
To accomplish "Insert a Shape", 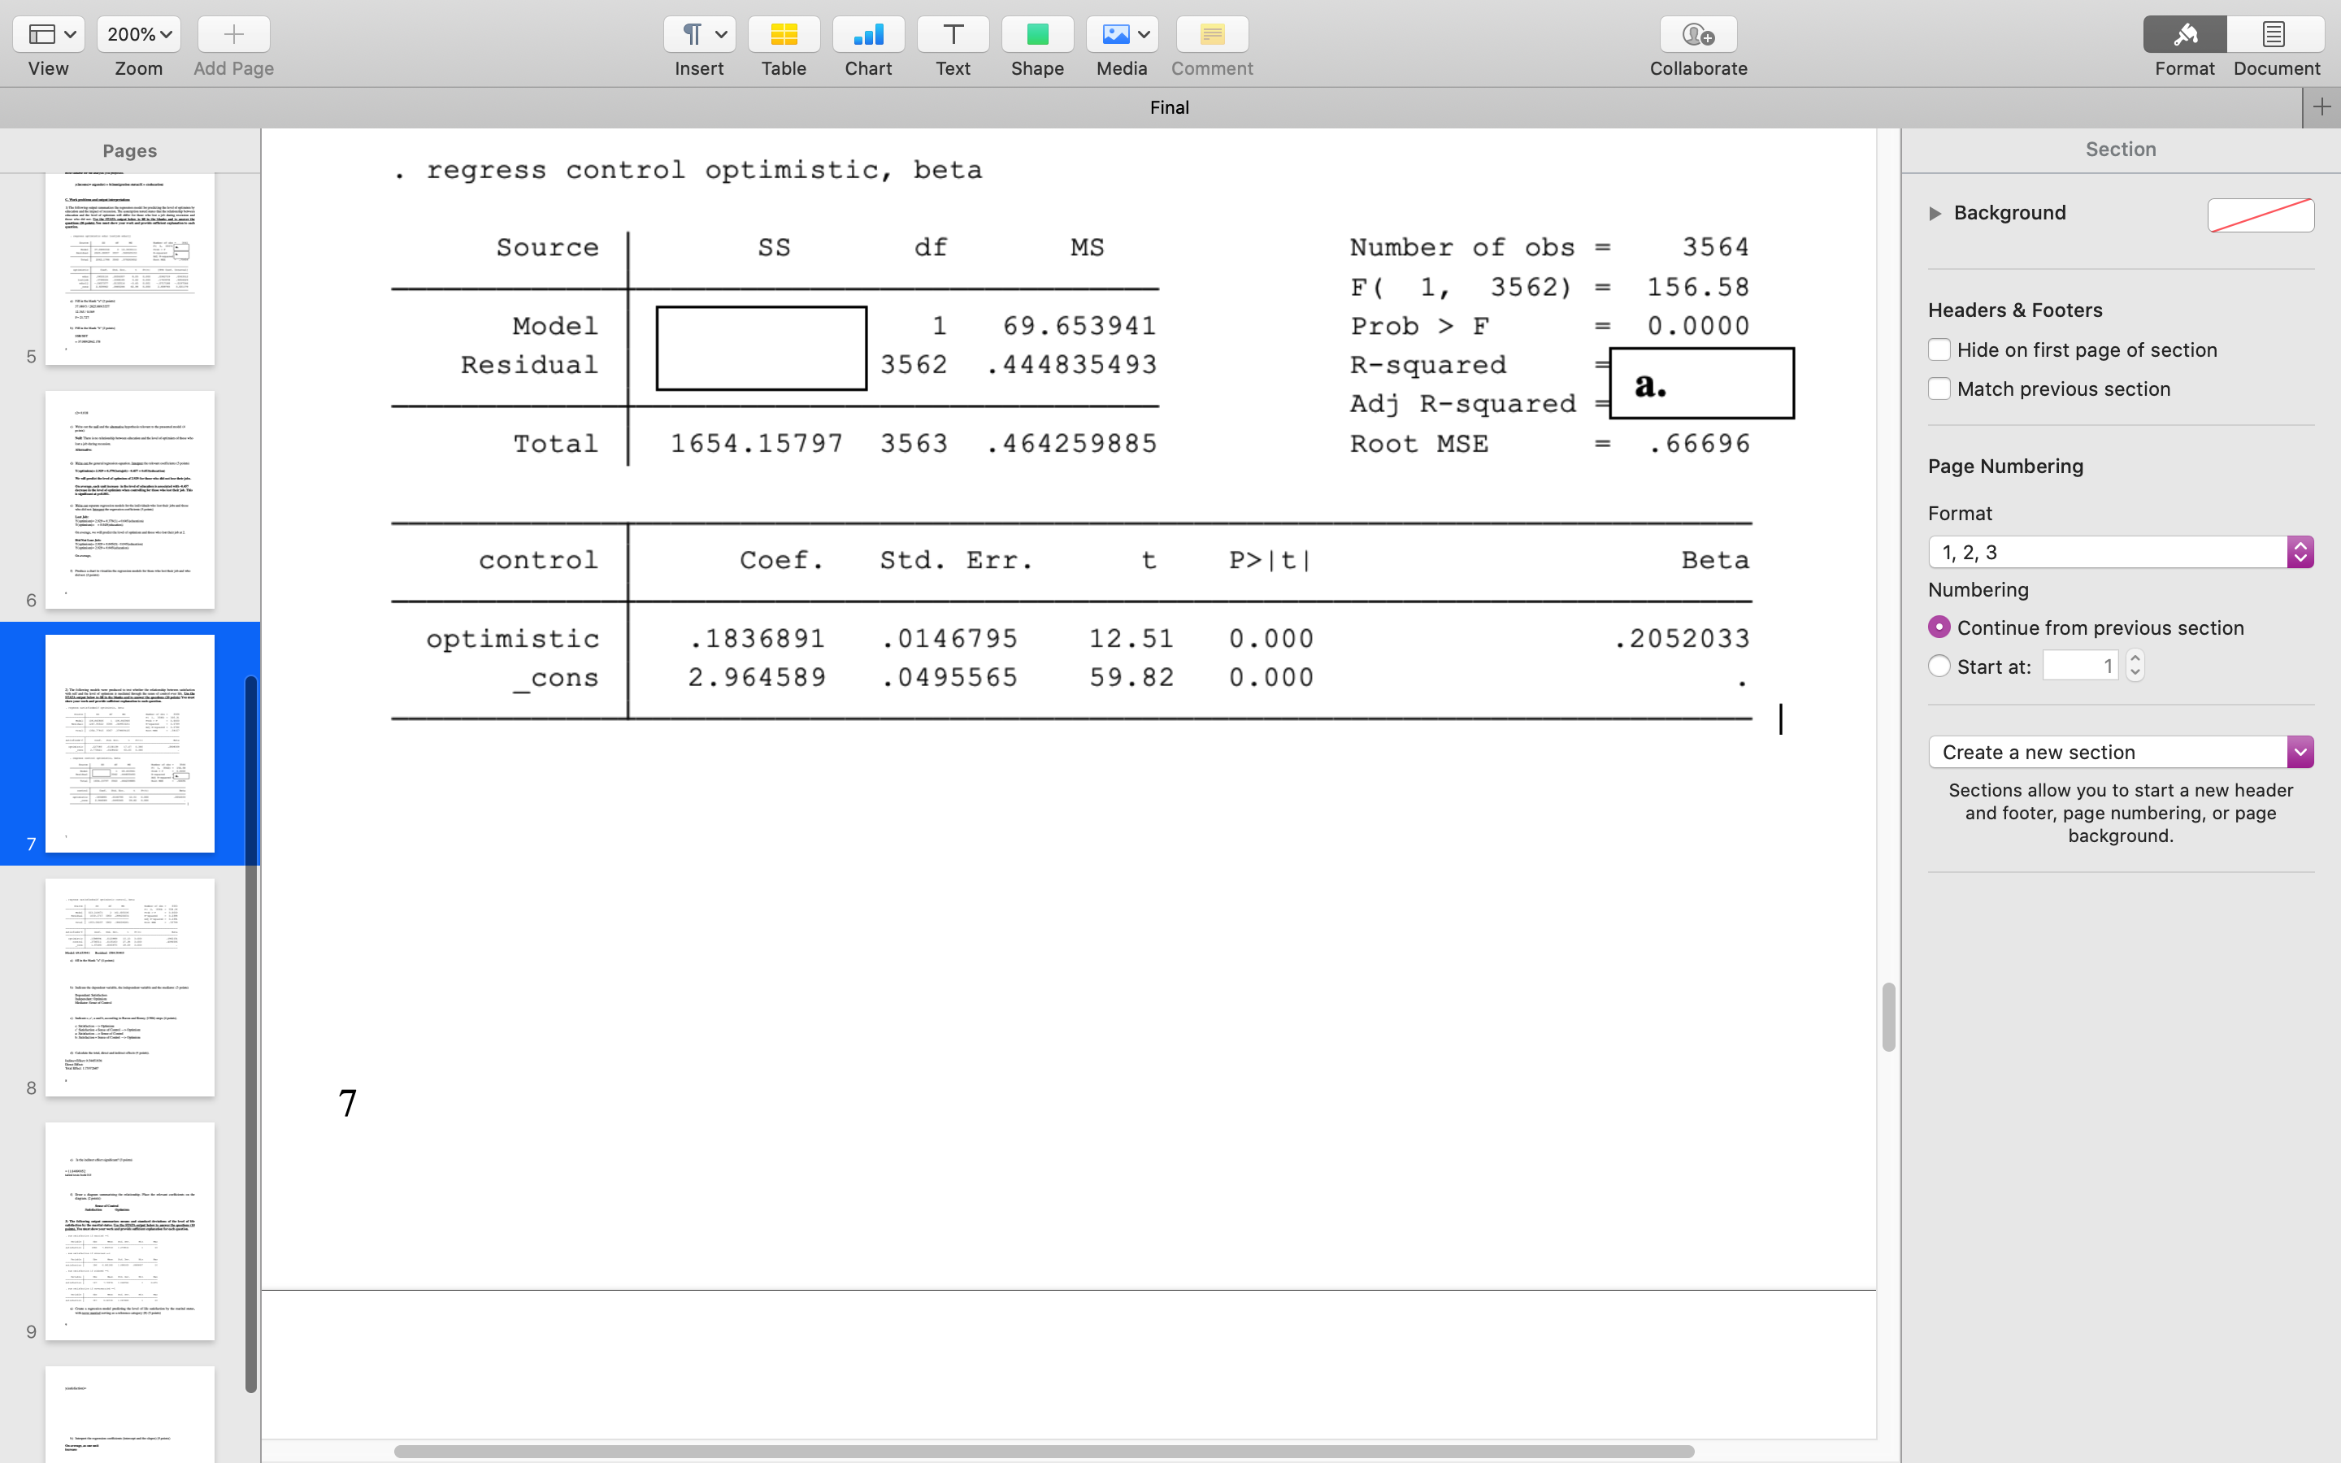I will (1037, 34).
